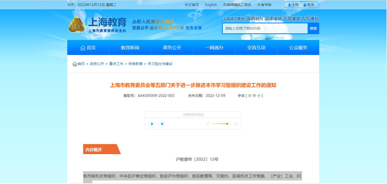Image resolution: width=387 pixels, height=184 pixels.
Task: Set font size to 中 (medium)
Action: point(254,96)
